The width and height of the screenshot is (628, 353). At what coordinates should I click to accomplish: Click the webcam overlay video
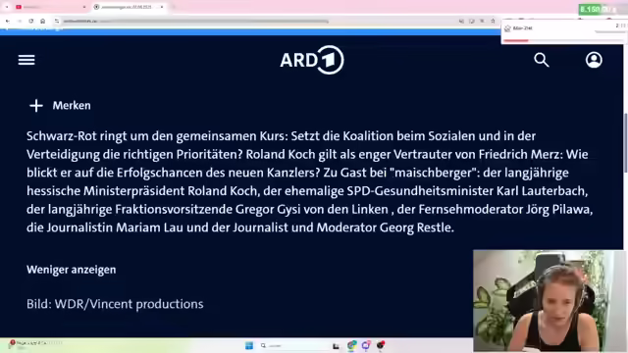(549, 301)
